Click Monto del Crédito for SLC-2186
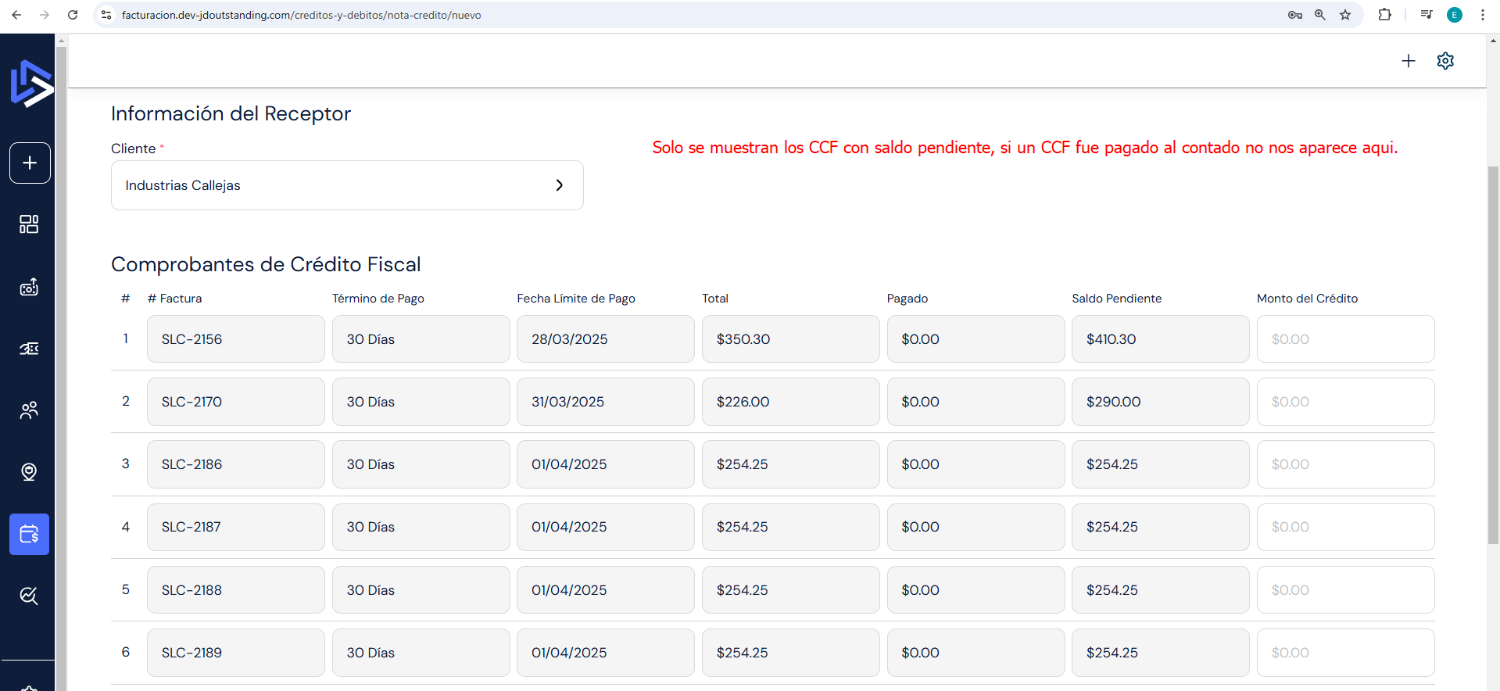 click(1345, 464)
